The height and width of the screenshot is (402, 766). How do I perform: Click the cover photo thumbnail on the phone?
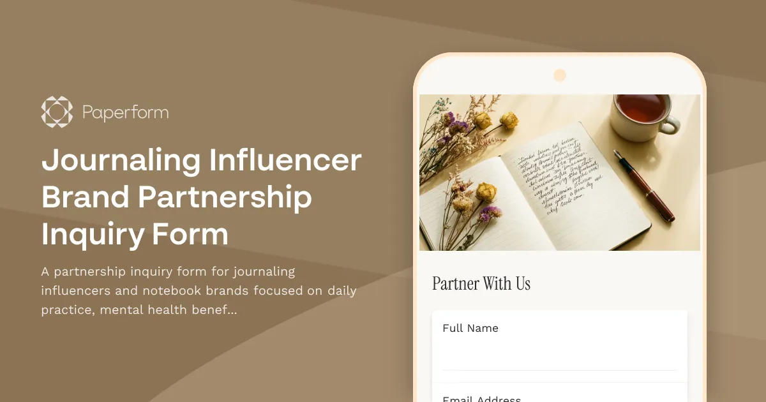560,172
